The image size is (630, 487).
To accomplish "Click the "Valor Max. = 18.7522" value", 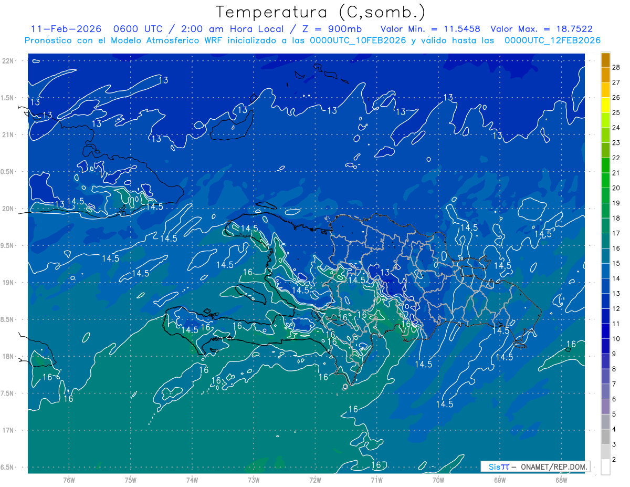I will pyautogui.click(x=541, y=29).
